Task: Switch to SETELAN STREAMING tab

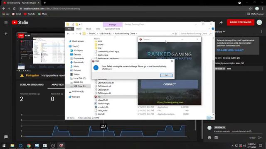Action: 32,84
